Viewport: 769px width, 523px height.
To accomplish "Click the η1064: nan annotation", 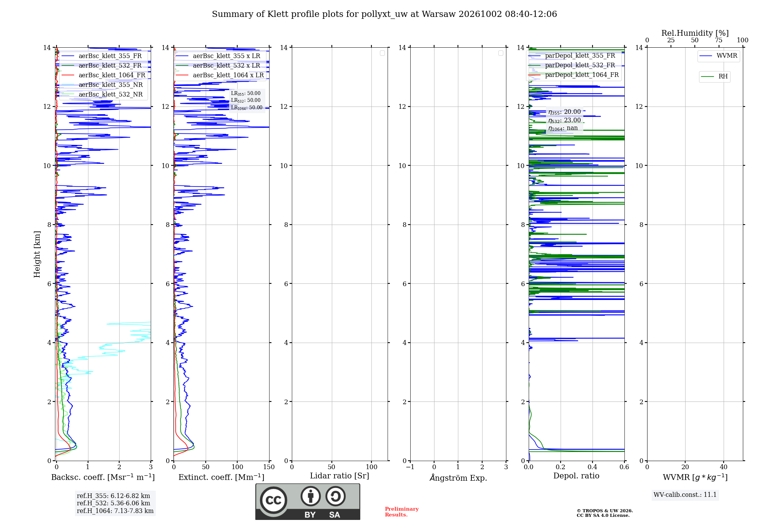I will tap(563, 128).
